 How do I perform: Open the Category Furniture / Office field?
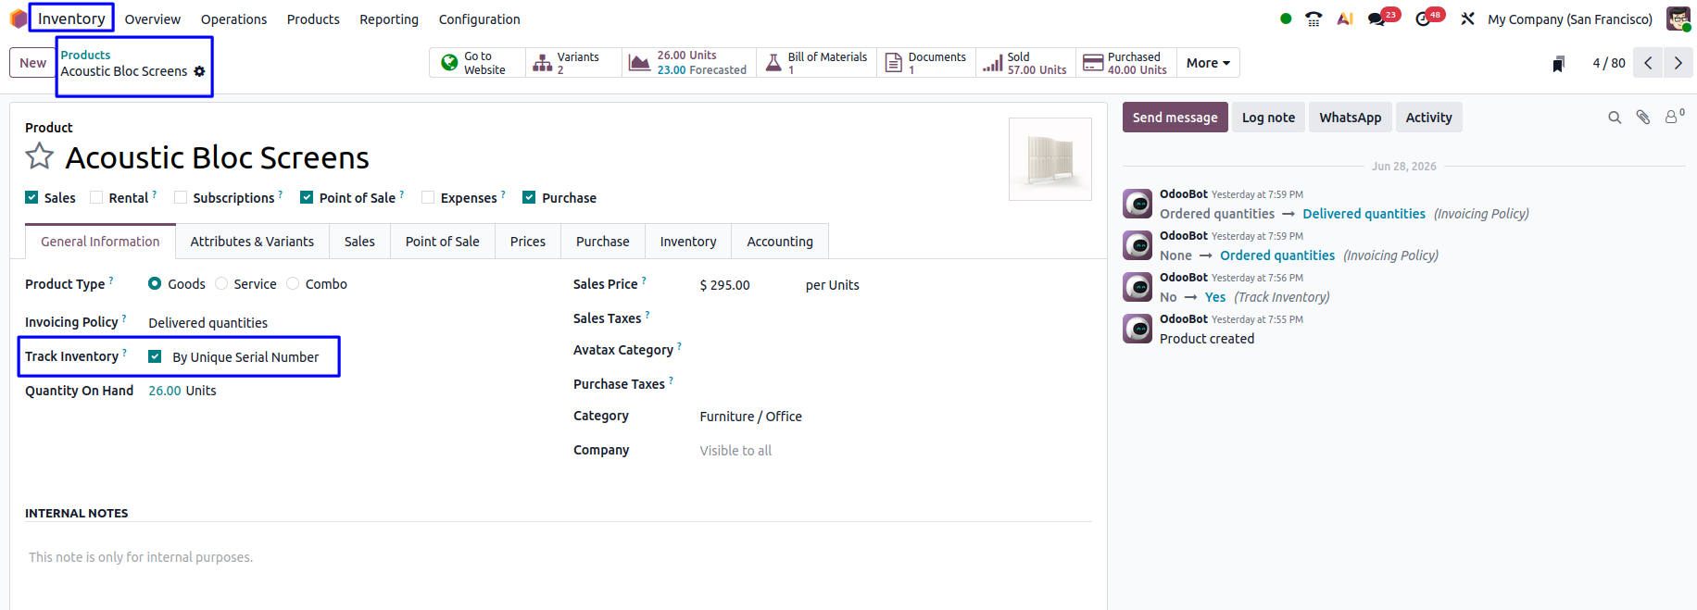coord(750,417)
